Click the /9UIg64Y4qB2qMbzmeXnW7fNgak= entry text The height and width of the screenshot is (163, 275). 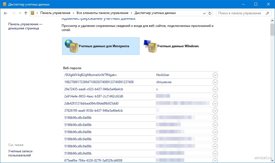click(x=90, y=75)
